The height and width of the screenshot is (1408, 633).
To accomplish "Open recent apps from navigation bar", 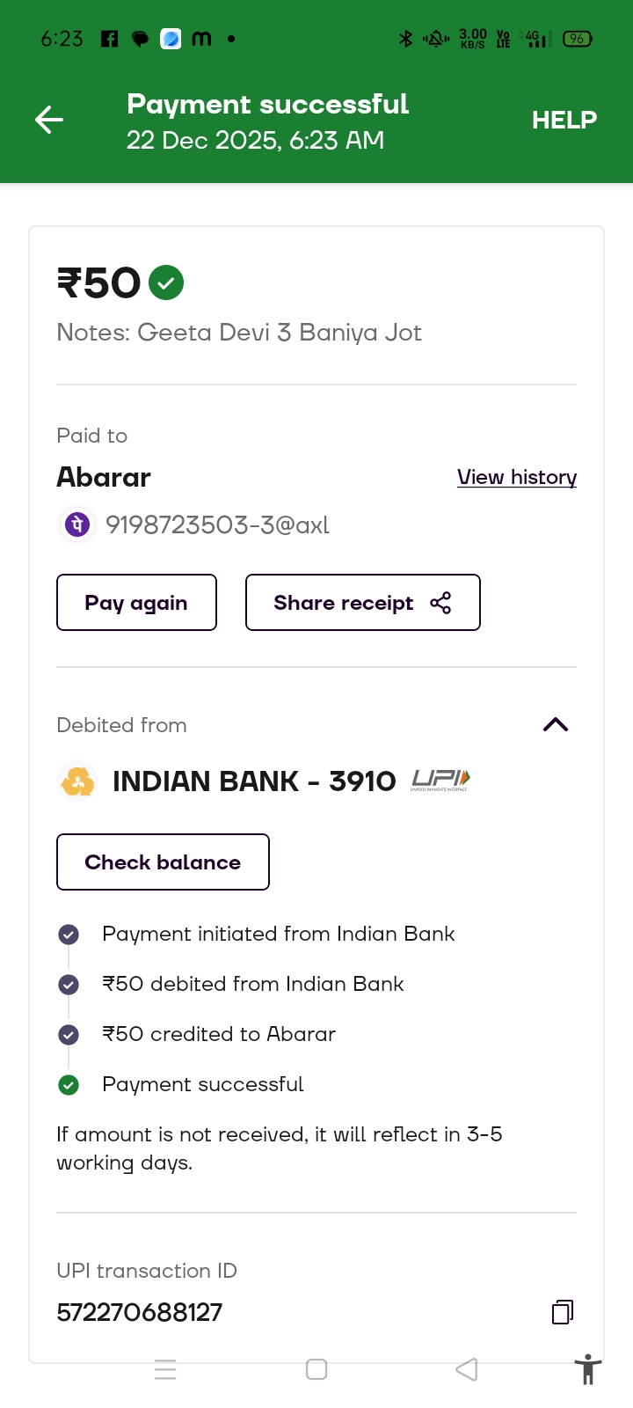I will (x=165, y=1369).
